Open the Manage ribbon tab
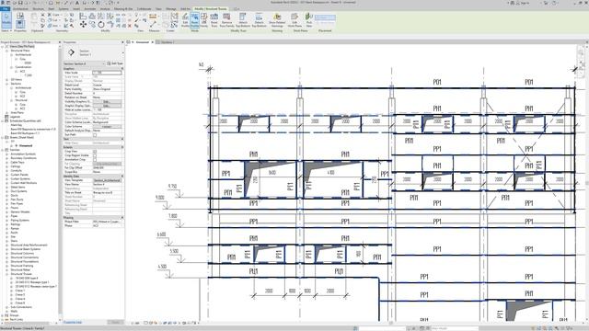This screenshot has width=589, height=331. click(x=171, y=8)
